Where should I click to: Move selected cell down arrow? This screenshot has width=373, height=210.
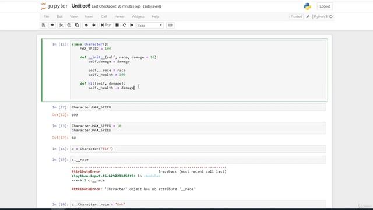(x=94, y=25)
